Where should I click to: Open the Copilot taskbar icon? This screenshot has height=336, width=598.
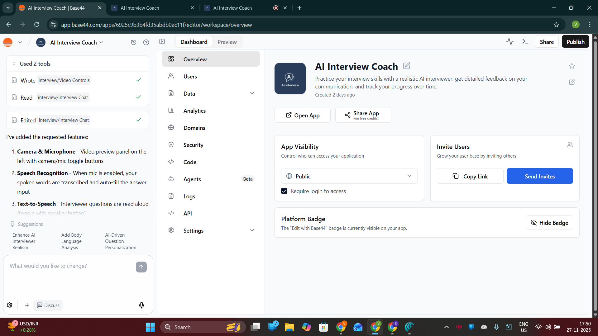pyautogui.click(x=306, y=327)
